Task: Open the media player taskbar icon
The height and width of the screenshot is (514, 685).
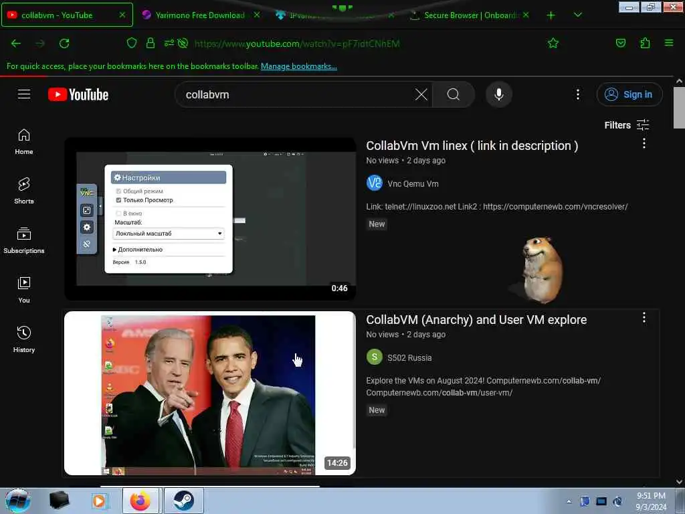Action: [99, 501]
